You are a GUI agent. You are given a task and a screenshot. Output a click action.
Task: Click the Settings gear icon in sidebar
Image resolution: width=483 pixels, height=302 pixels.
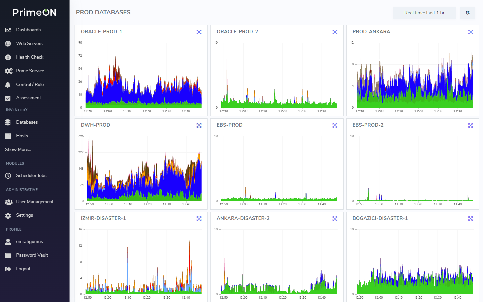point(8,216)
